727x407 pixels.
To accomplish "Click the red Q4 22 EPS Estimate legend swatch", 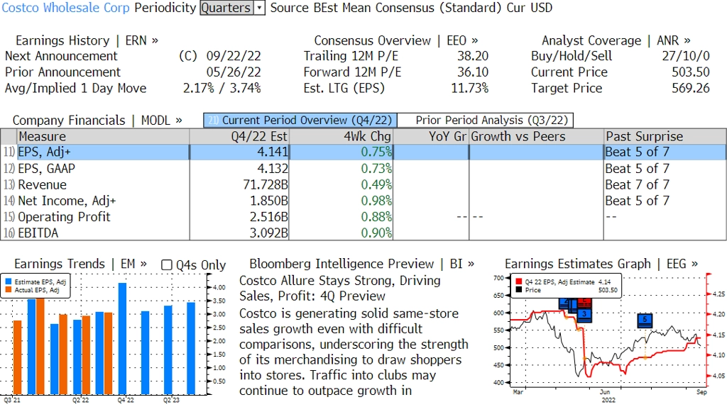I will coord(518,281).
